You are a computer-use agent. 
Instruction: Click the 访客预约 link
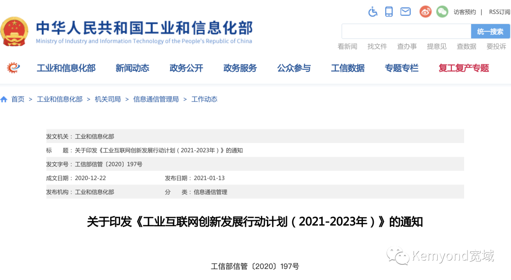(x=464, y=11)
